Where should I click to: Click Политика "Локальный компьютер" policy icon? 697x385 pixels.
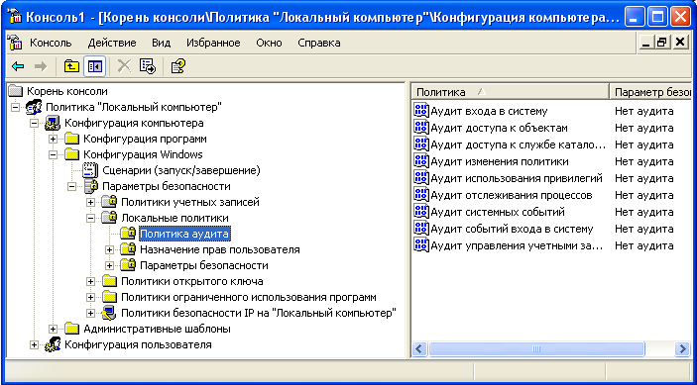[x=34, y=107]
